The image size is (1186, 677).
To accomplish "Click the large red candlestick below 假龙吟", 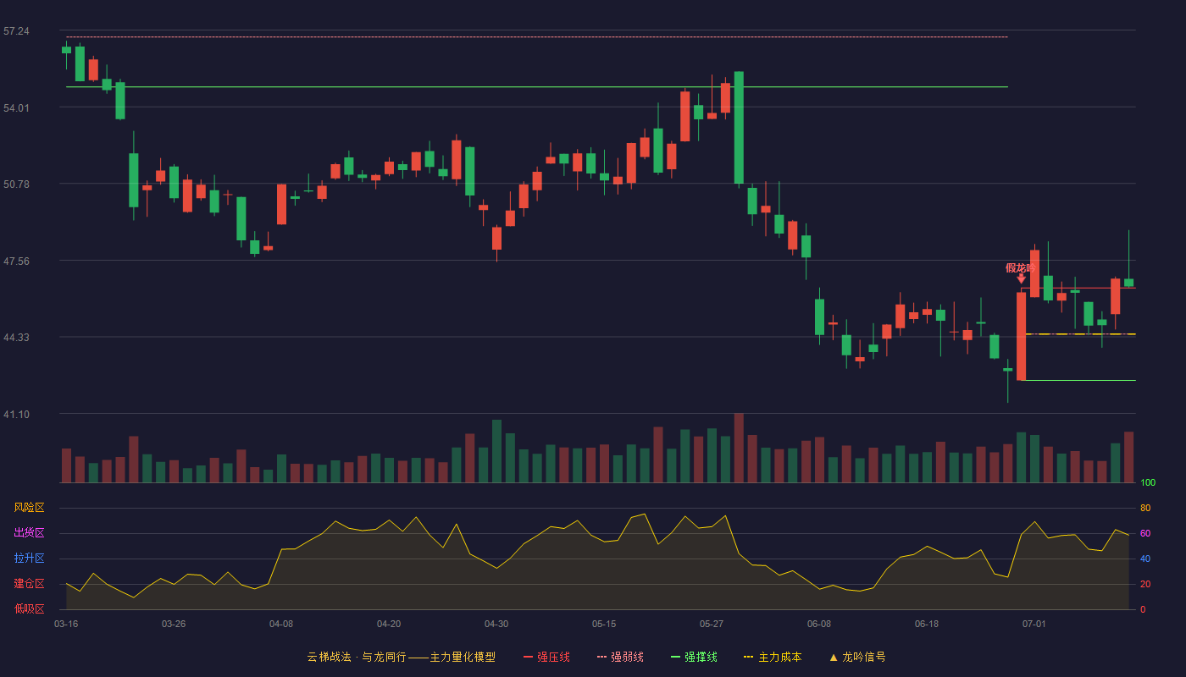I will pos(1021,336).
